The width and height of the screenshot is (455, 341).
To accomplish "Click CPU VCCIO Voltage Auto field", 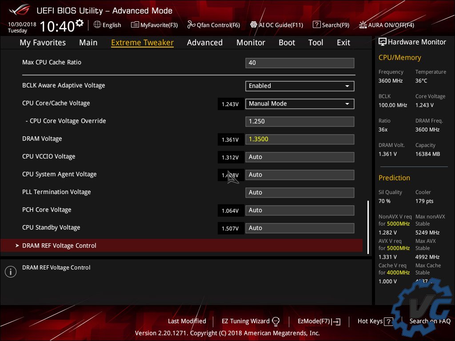I will coord(300,157).
